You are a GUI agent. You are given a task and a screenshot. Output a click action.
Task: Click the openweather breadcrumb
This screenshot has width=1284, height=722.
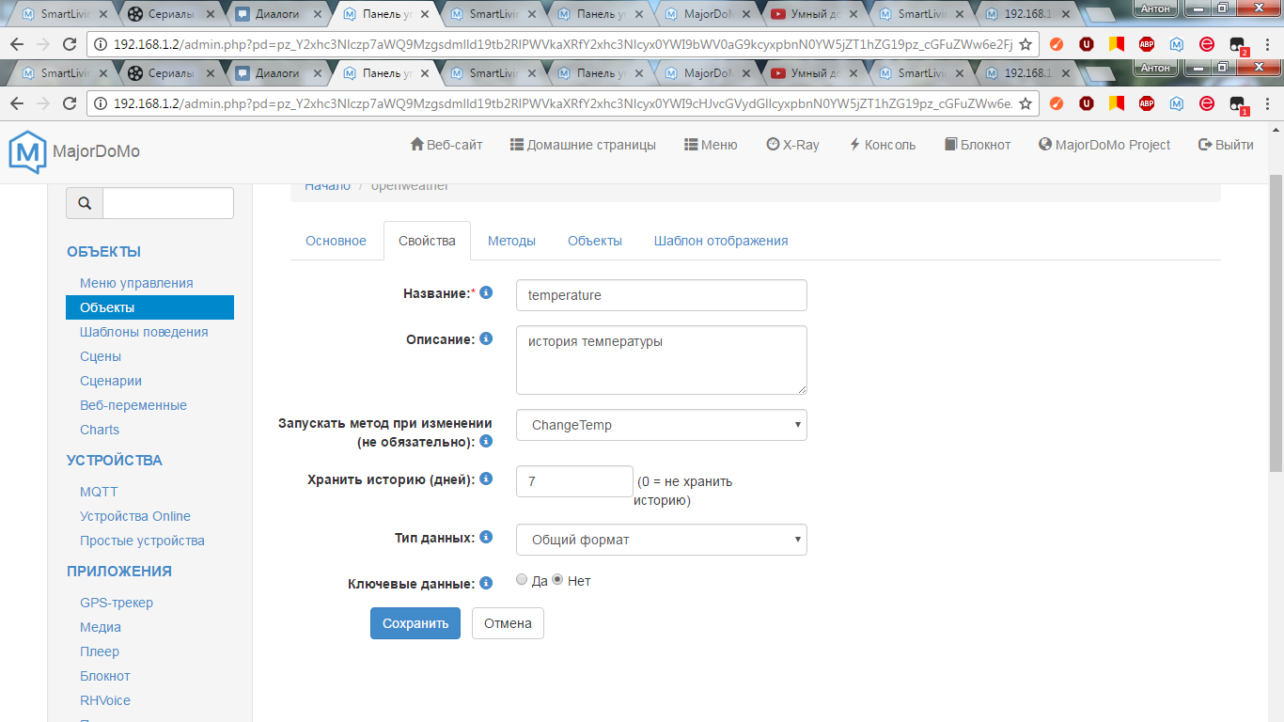point(410,185)
